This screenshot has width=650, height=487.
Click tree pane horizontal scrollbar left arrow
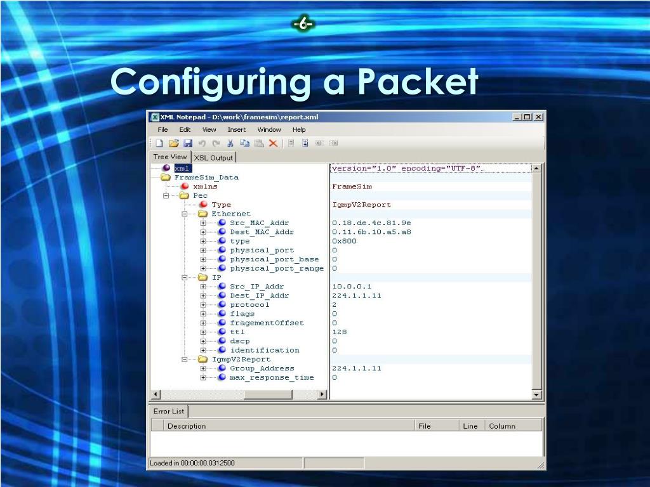click(x=156, y=394)
